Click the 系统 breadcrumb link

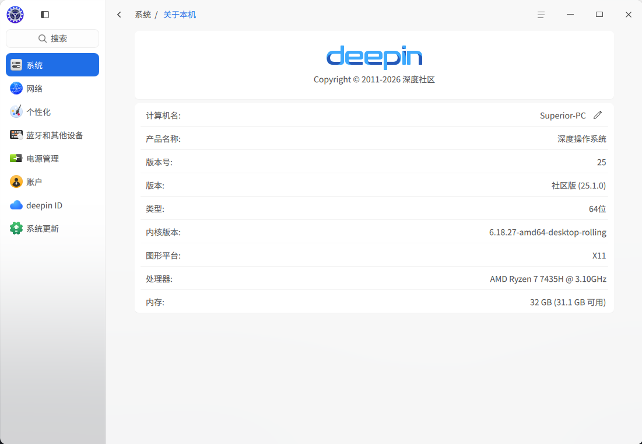coord(143,15)
